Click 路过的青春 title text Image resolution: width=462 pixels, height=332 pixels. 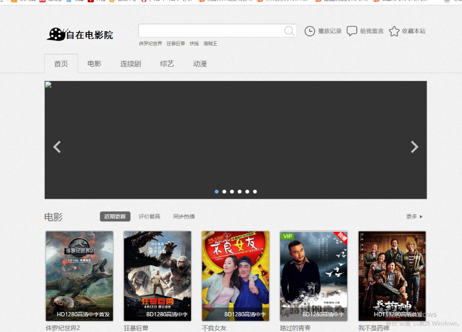295,328
